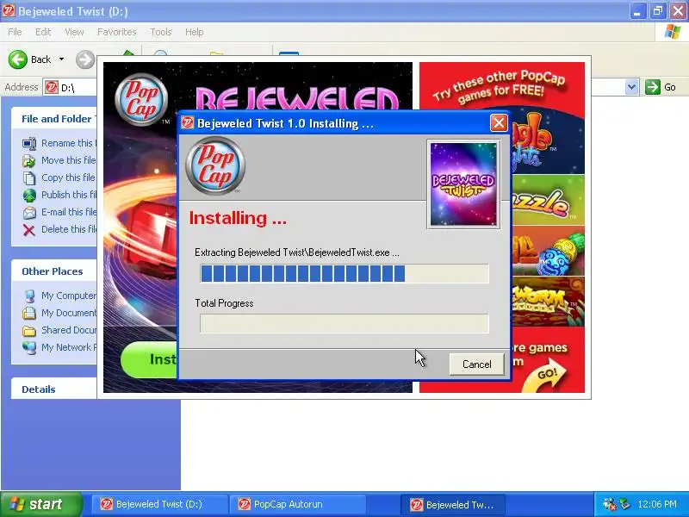Click the Bookworm Adventures game banner

[549, 302]
